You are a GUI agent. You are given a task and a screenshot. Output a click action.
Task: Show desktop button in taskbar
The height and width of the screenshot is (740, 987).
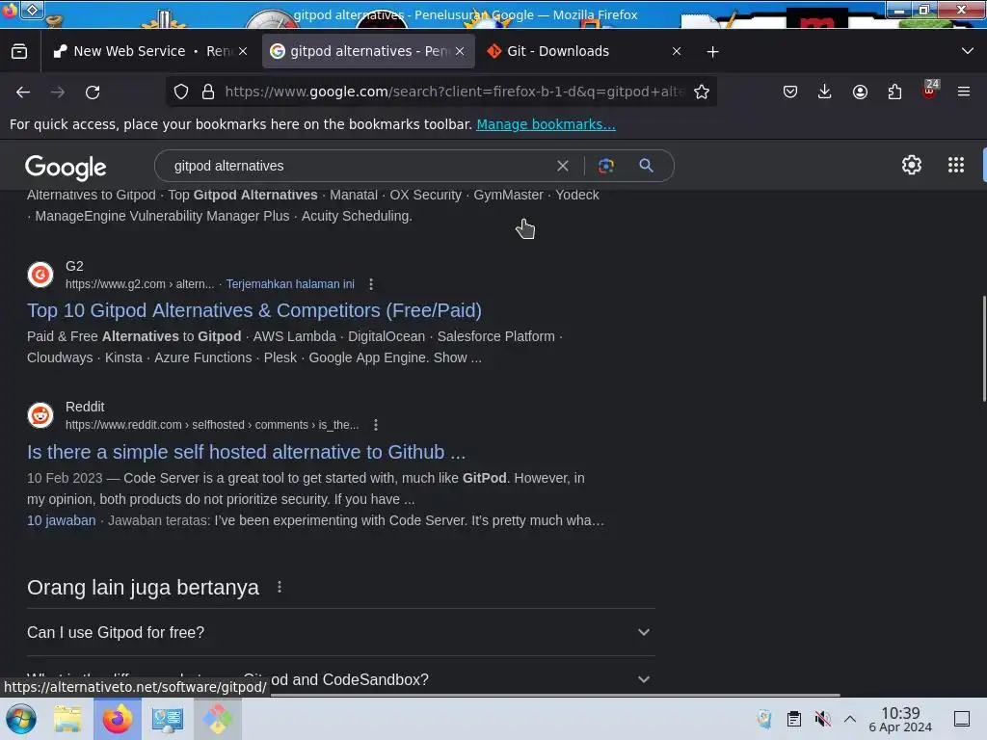click(x=962, y=719)
